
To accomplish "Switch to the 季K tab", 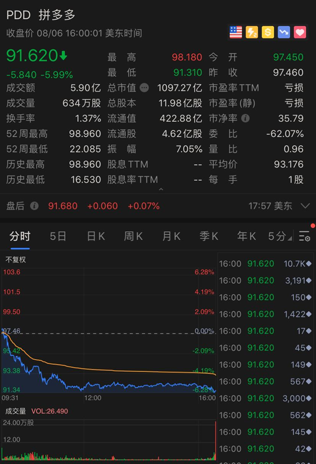I will point(209,236).
